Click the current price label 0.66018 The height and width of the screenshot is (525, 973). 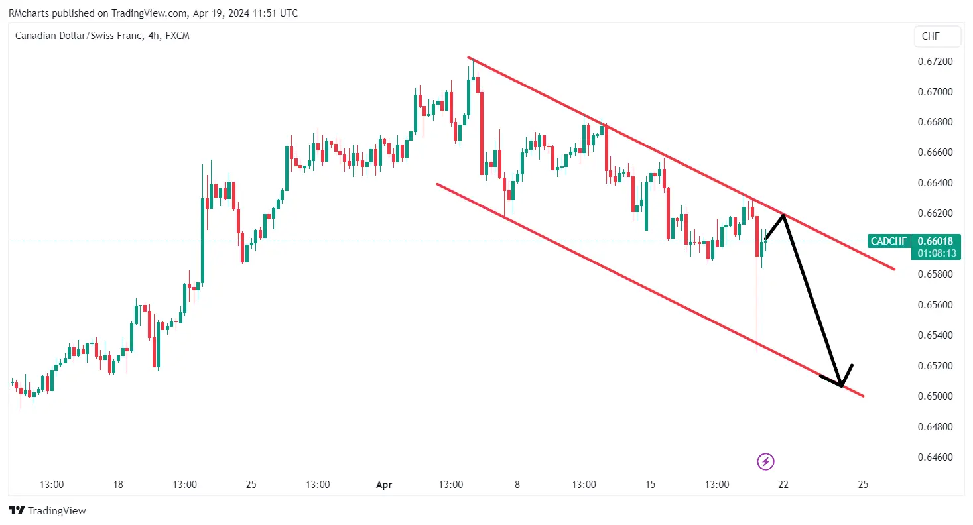936,241
